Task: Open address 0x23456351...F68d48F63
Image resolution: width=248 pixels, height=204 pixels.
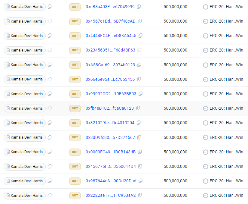Action: [x=110, y=50]
